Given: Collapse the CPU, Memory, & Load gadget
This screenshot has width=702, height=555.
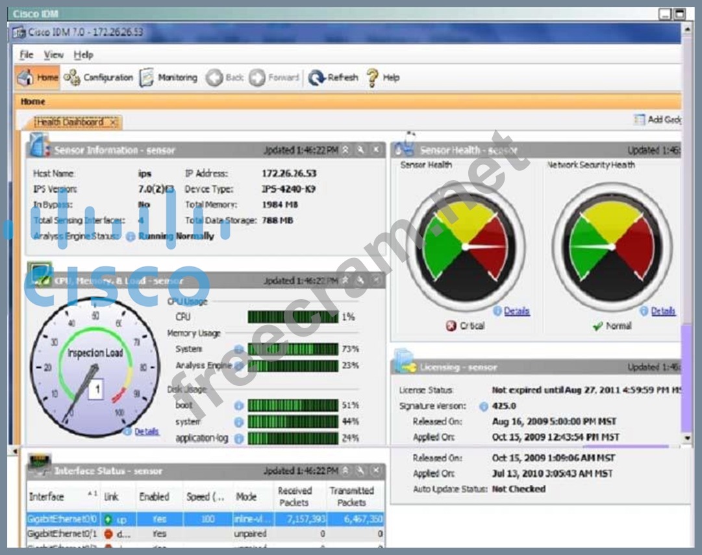Looking at the screenshot, I should [x=345, y=281].
